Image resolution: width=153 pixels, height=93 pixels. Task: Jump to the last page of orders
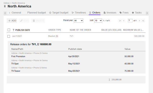point(143,21)
